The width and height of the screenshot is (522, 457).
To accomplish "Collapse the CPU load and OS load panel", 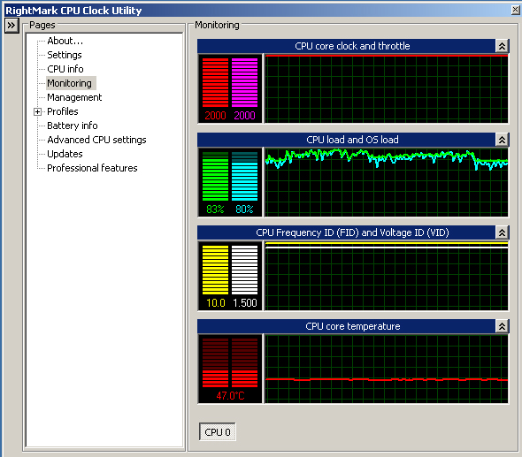I will point(502,140).
